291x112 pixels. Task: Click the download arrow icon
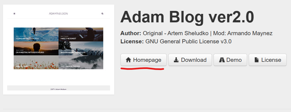tap(176, 60)
